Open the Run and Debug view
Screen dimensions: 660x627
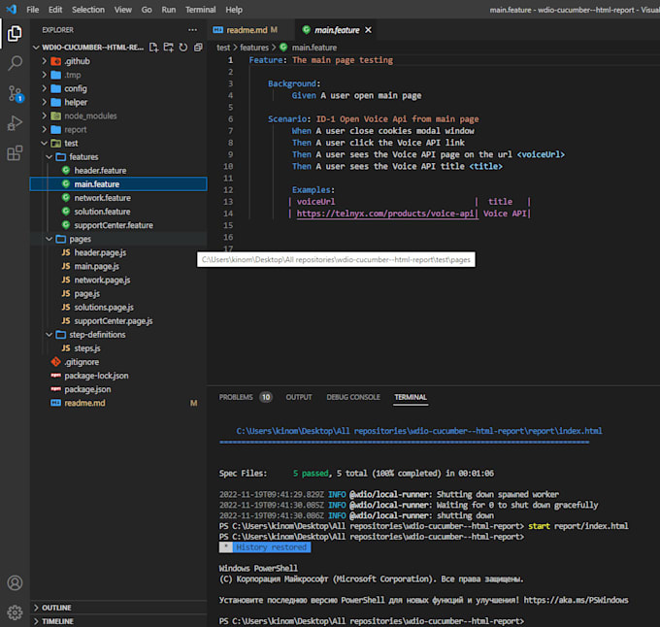pos(15,123)
